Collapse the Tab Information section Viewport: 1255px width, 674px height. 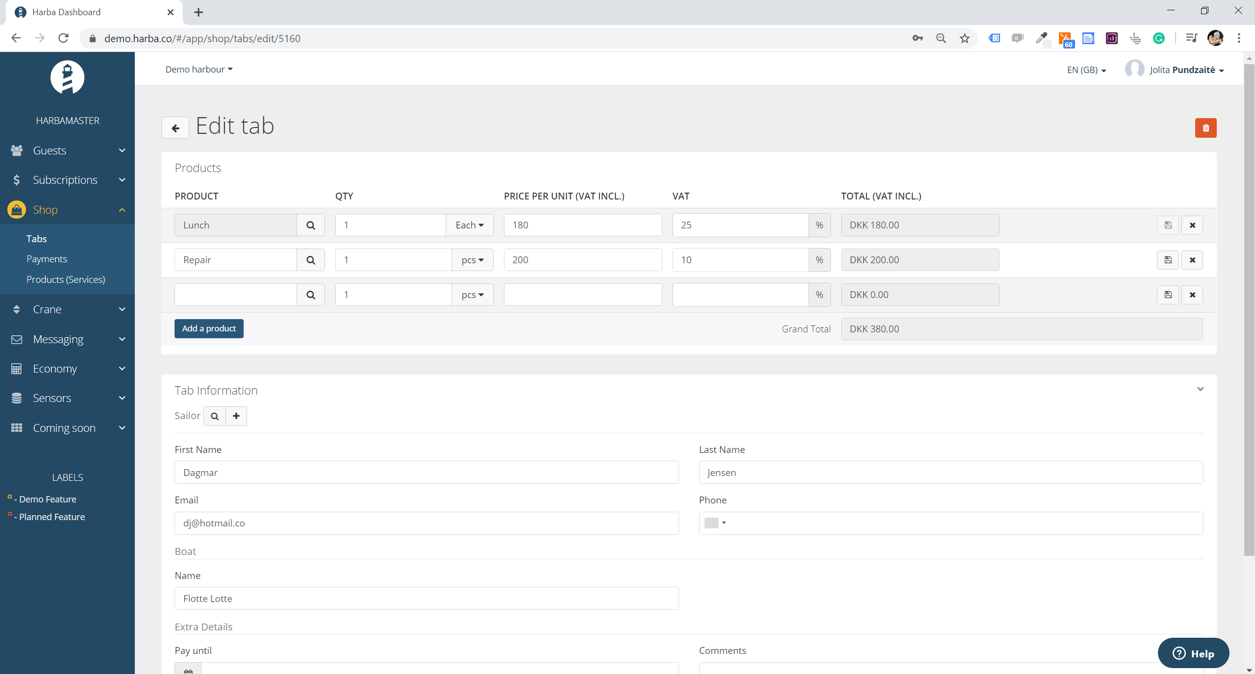1200,389
